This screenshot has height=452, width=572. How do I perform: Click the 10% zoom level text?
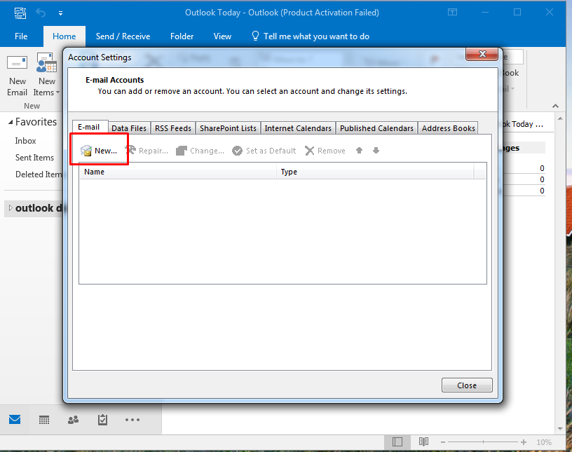pyautogui.click(x=544, y=442)
